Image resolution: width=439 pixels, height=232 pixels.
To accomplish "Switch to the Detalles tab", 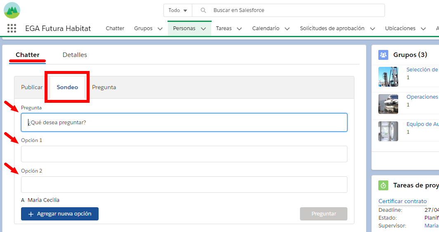I will (x=75, y=55).
